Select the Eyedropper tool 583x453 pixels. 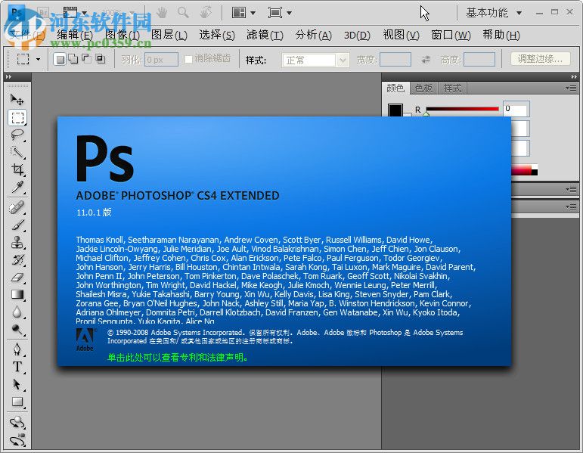tap(17, 187)
